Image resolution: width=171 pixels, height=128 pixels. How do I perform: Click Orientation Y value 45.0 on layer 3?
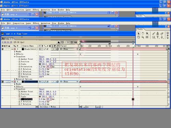click(49, 67)
